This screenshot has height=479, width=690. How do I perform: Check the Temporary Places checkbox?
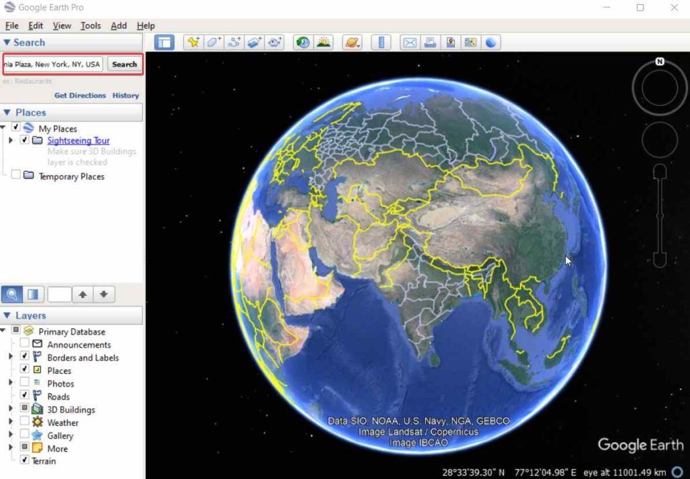[x=16, y=174]
